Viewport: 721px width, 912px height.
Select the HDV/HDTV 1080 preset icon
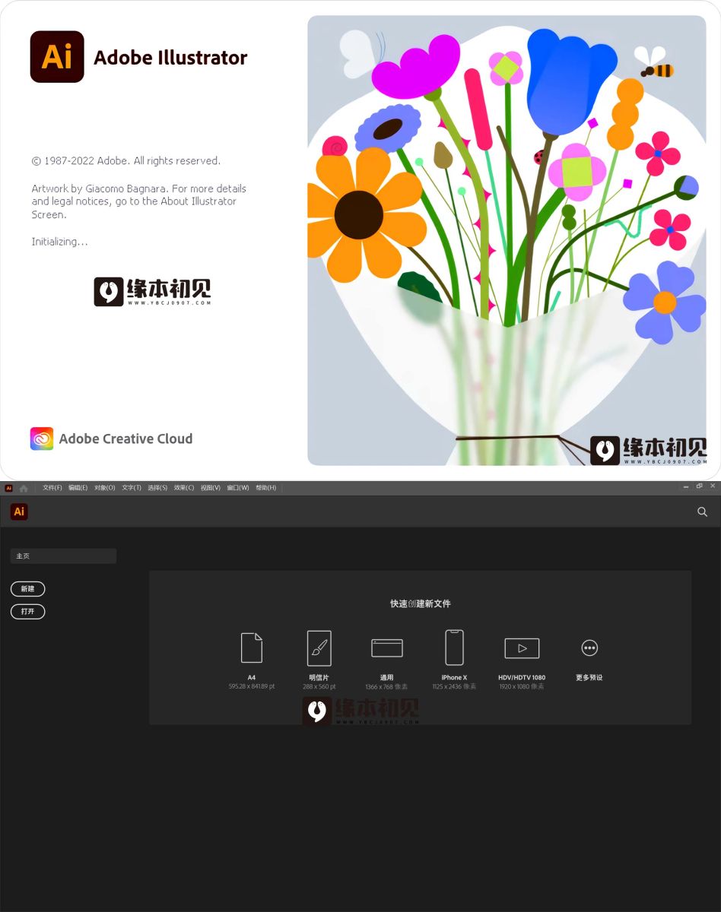point(522,648)
